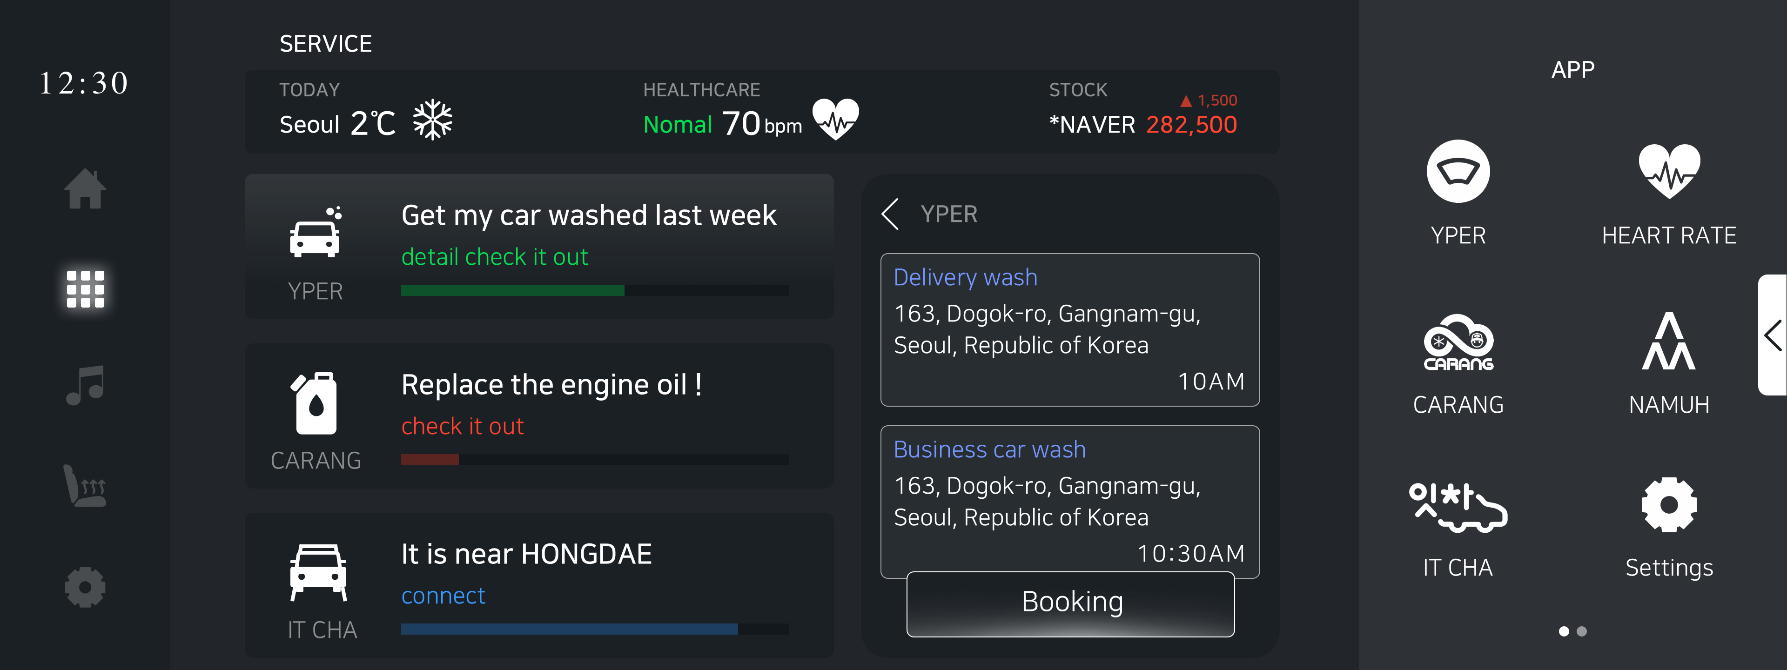Image resolution: width=1787 pixels, height=670 pixels.
Task: Open the Settings gear in APP panel
Action: tap(1668, 504)
